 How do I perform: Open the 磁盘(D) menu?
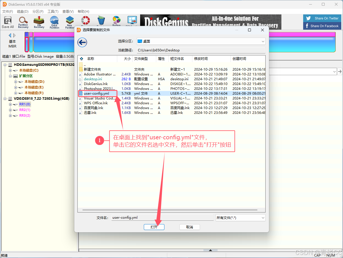(23, 12)
